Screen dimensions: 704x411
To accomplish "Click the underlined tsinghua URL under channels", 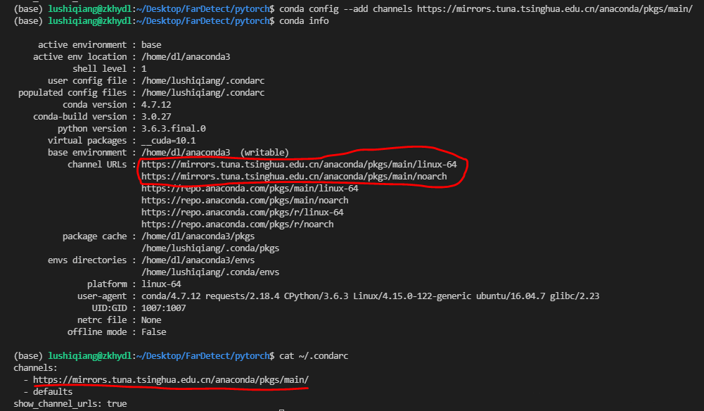I will [171, 380].
